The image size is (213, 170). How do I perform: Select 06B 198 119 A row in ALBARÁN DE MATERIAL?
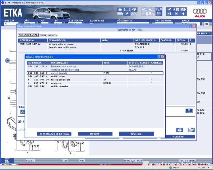pos(106,47)
